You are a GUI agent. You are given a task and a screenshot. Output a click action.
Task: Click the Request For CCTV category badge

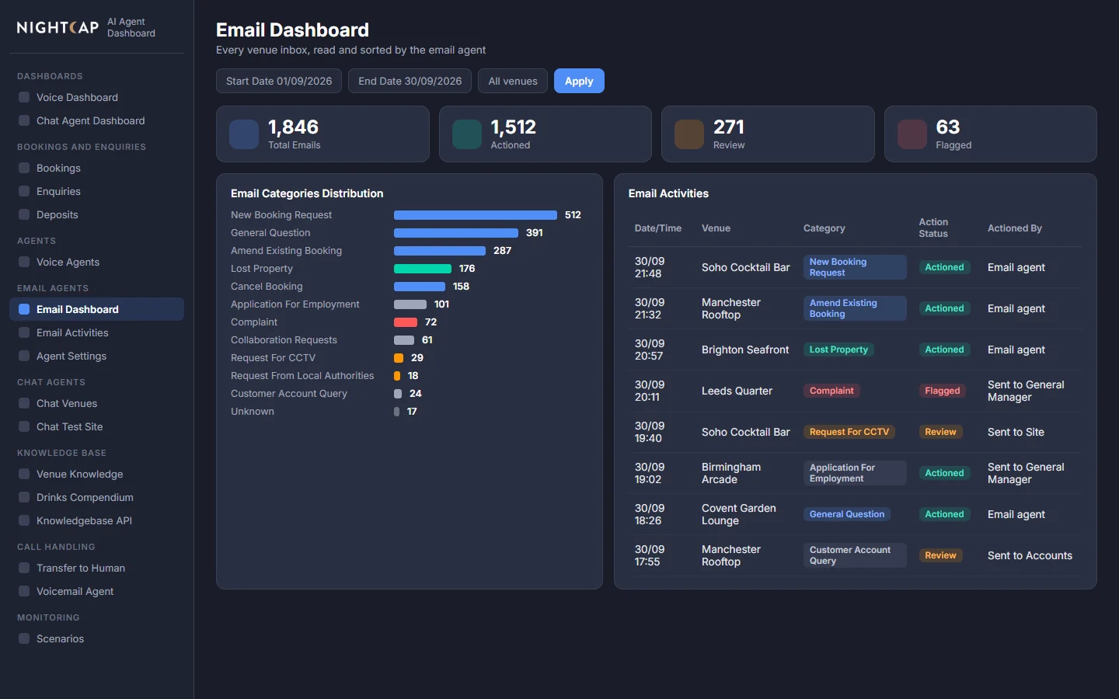pos(849,432)
